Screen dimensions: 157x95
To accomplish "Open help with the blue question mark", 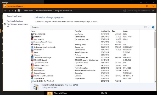I will pos(153,27).
